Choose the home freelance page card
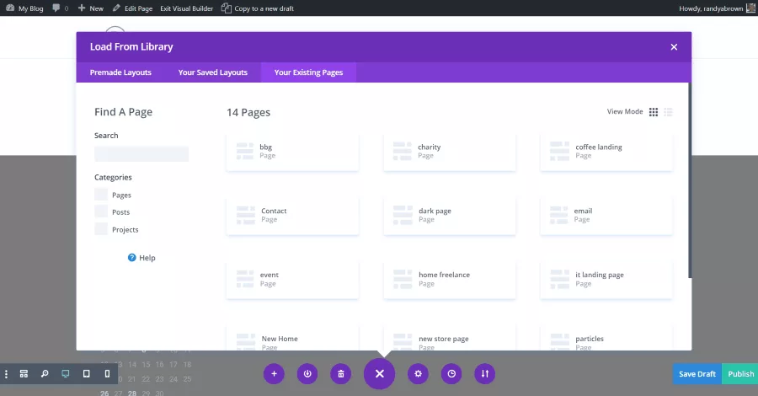 click(450, 280)
